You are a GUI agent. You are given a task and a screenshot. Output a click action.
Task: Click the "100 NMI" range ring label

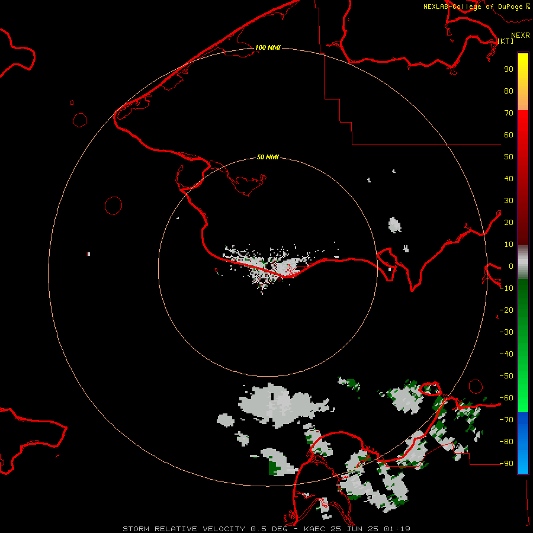point(268,47)
